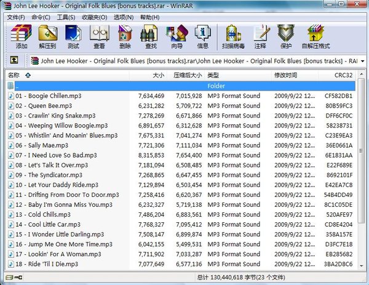Click the WinRAR title bar app icon
The image size is (369, 285).
tap(7, 6)
